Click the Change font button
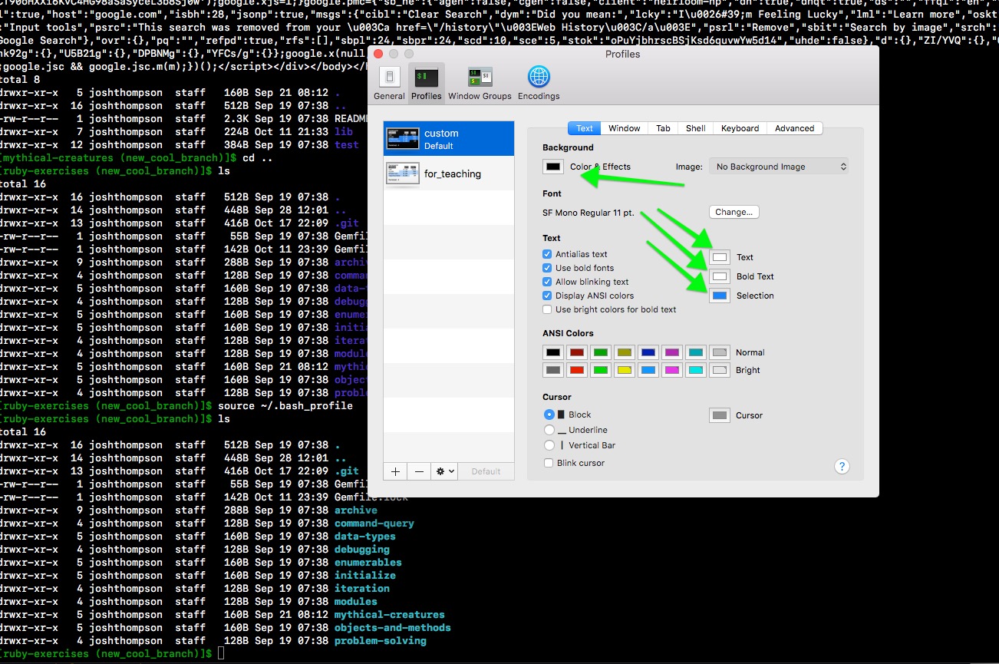 point(734,212)
